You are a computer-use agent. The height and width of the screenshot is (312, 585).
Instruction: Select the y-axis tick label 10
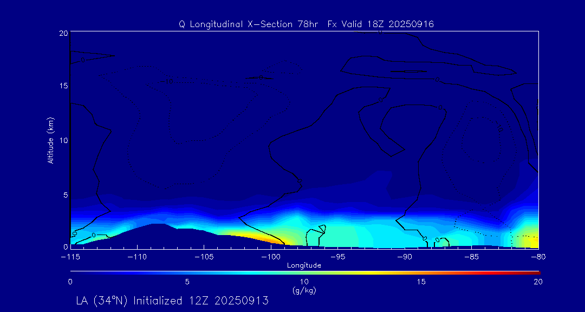[63, 140]
